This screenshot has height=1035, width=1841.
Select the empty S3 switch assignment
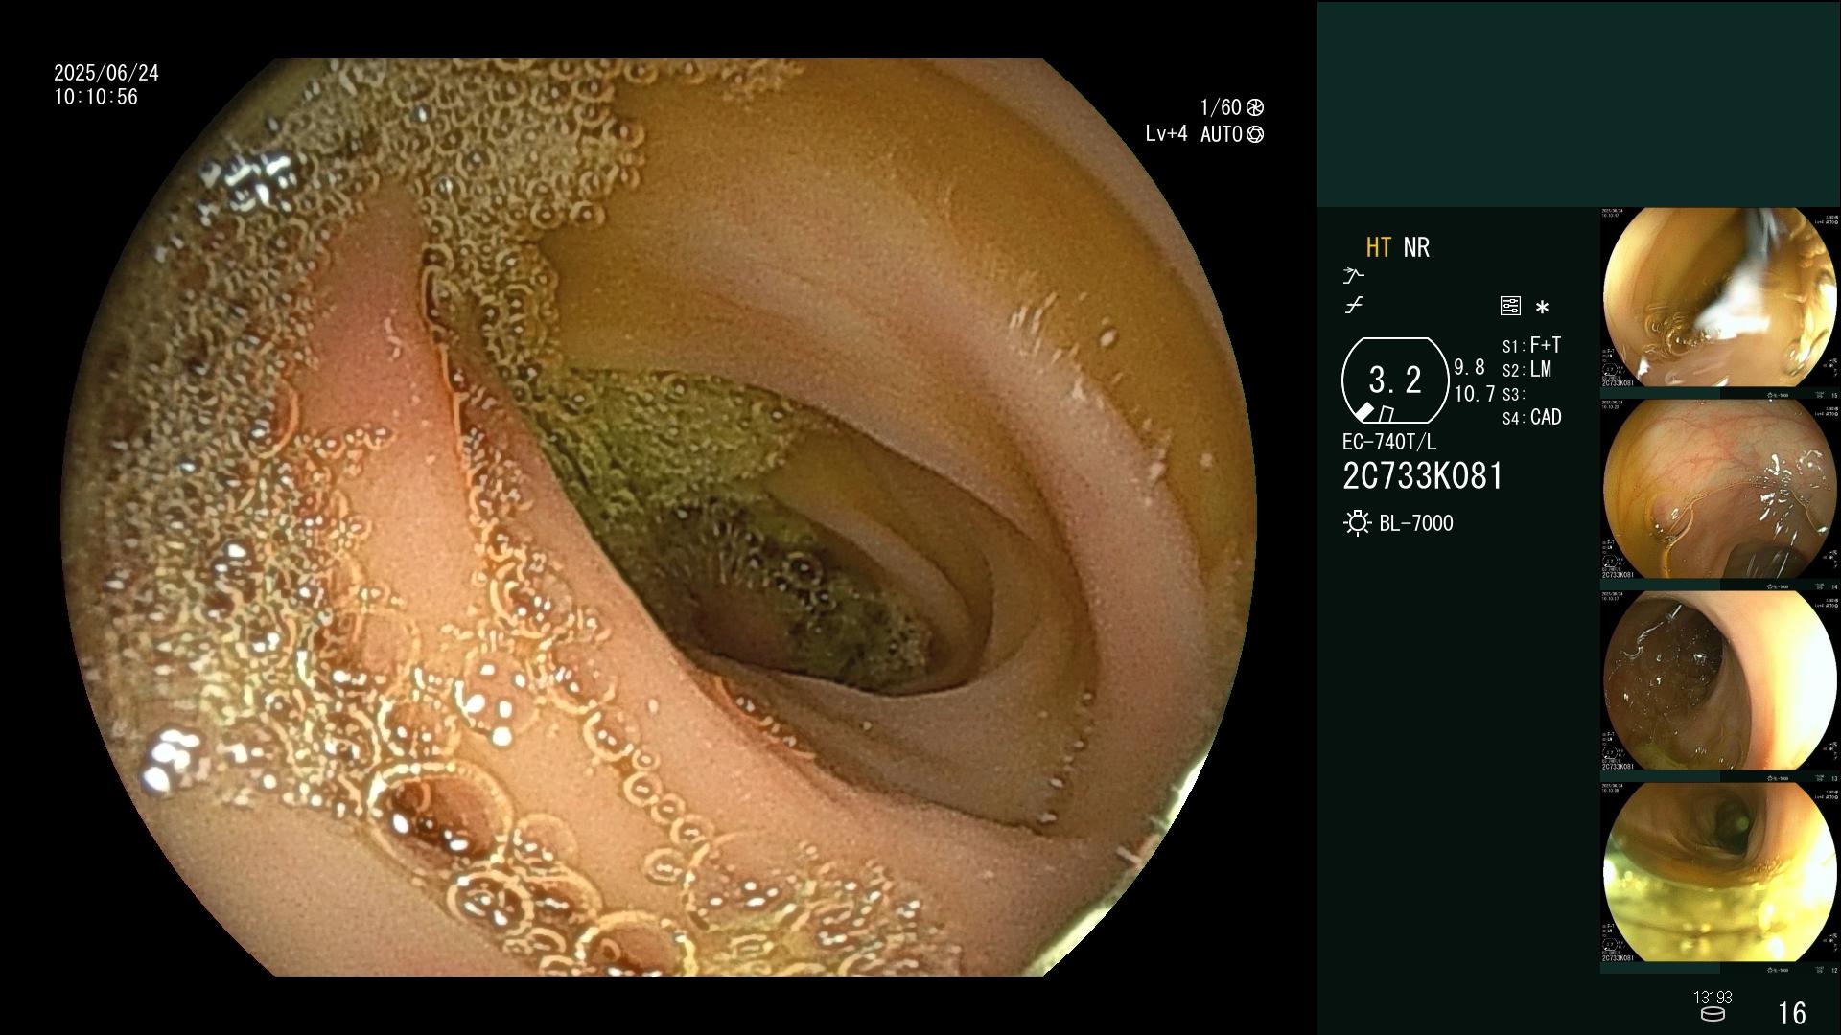[1513, 394]
